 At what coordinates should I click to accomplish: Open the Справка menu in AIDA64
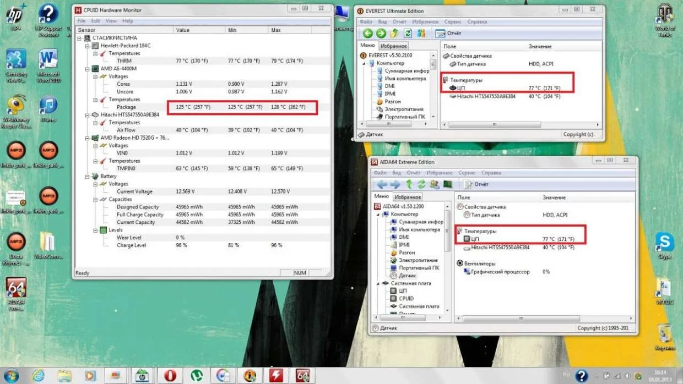point(491,173)
